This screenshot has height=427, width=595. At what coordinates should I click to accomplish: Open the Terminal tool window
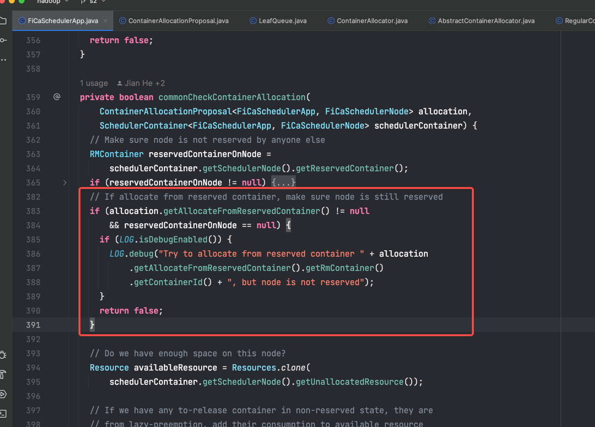[x=3, y=413]
